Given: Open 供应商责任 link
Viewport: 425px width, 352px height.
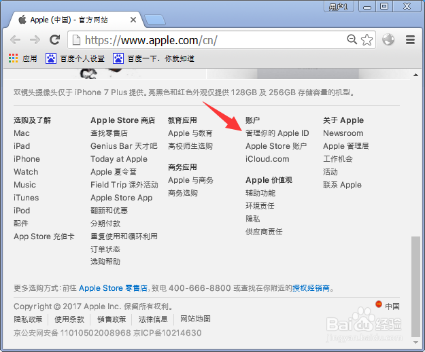Looking at the screenshot, I should (264, 232).
